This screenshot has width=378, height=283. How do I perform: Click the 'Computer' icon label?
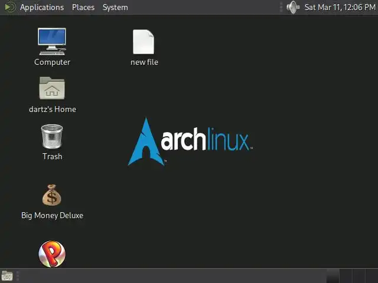coord(53,62)
